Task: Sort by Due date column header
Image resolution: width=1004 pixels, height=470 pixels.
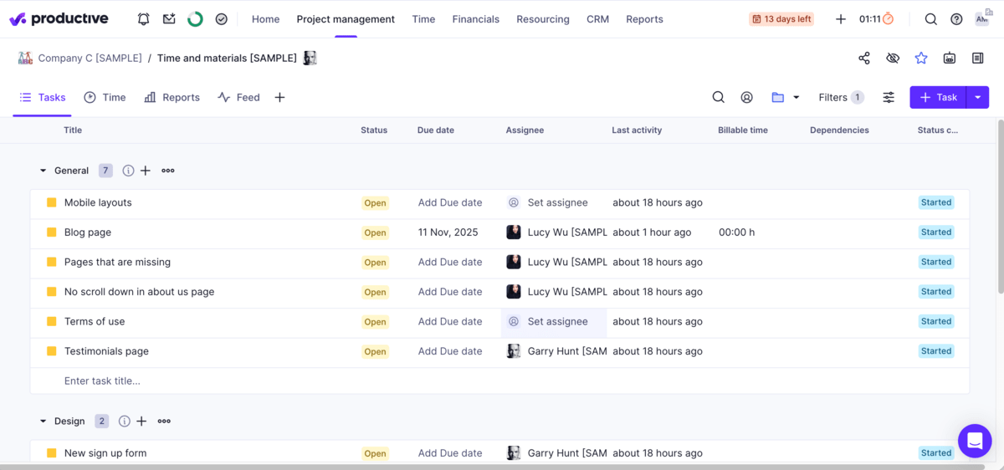Action: pyautogui.click(x=435, y=130)
